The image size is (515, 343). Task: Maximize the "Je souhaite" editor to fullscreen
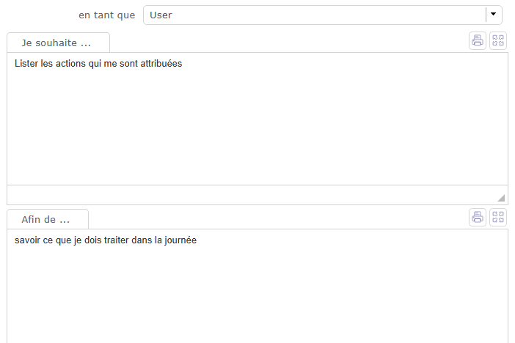pos(499,41)
